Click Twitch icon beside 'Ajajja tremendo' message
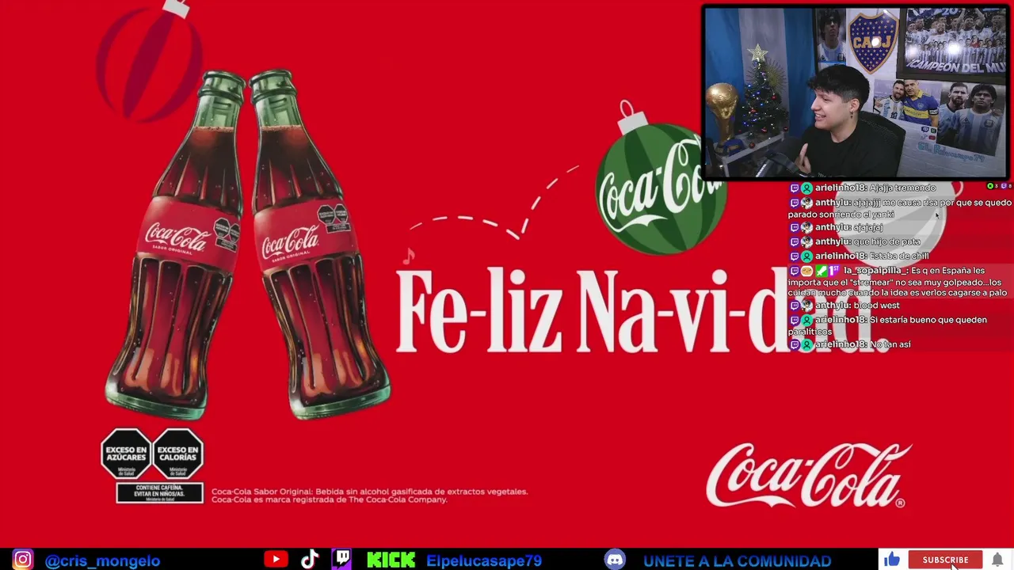 (795, 188)
